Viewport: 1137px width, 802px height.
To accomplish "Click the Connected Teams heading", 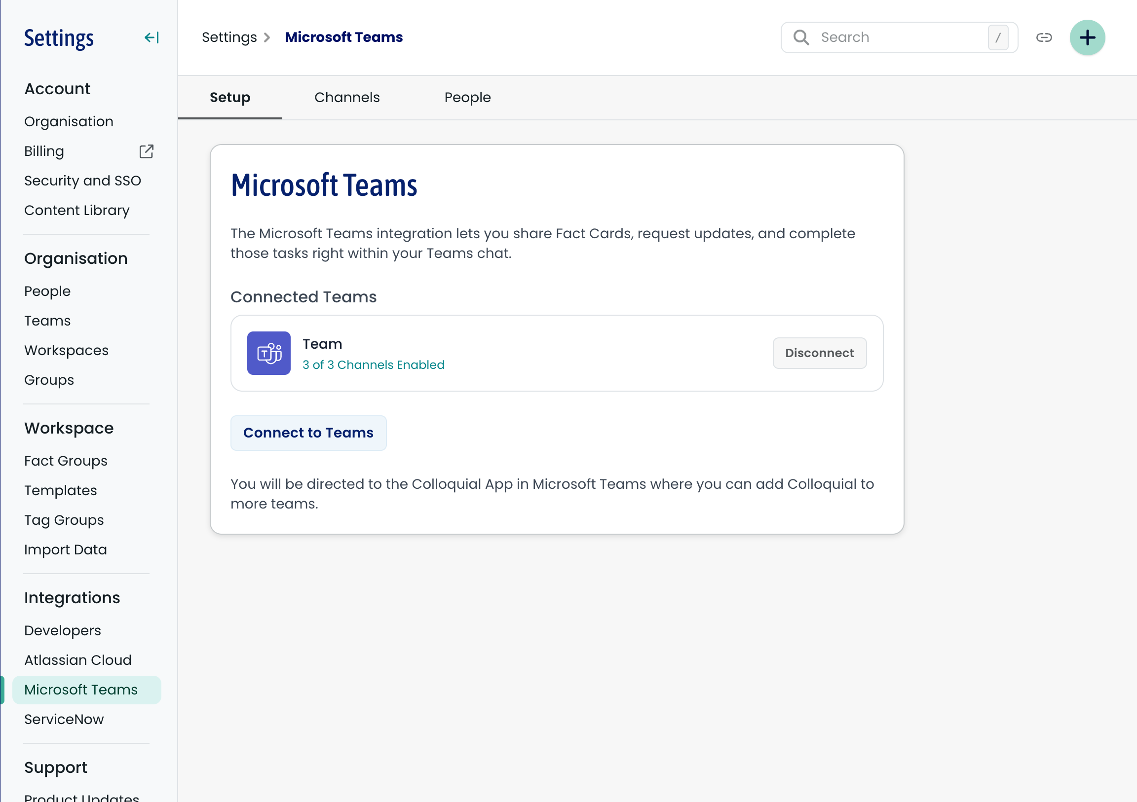I will (x=303, y=297).
